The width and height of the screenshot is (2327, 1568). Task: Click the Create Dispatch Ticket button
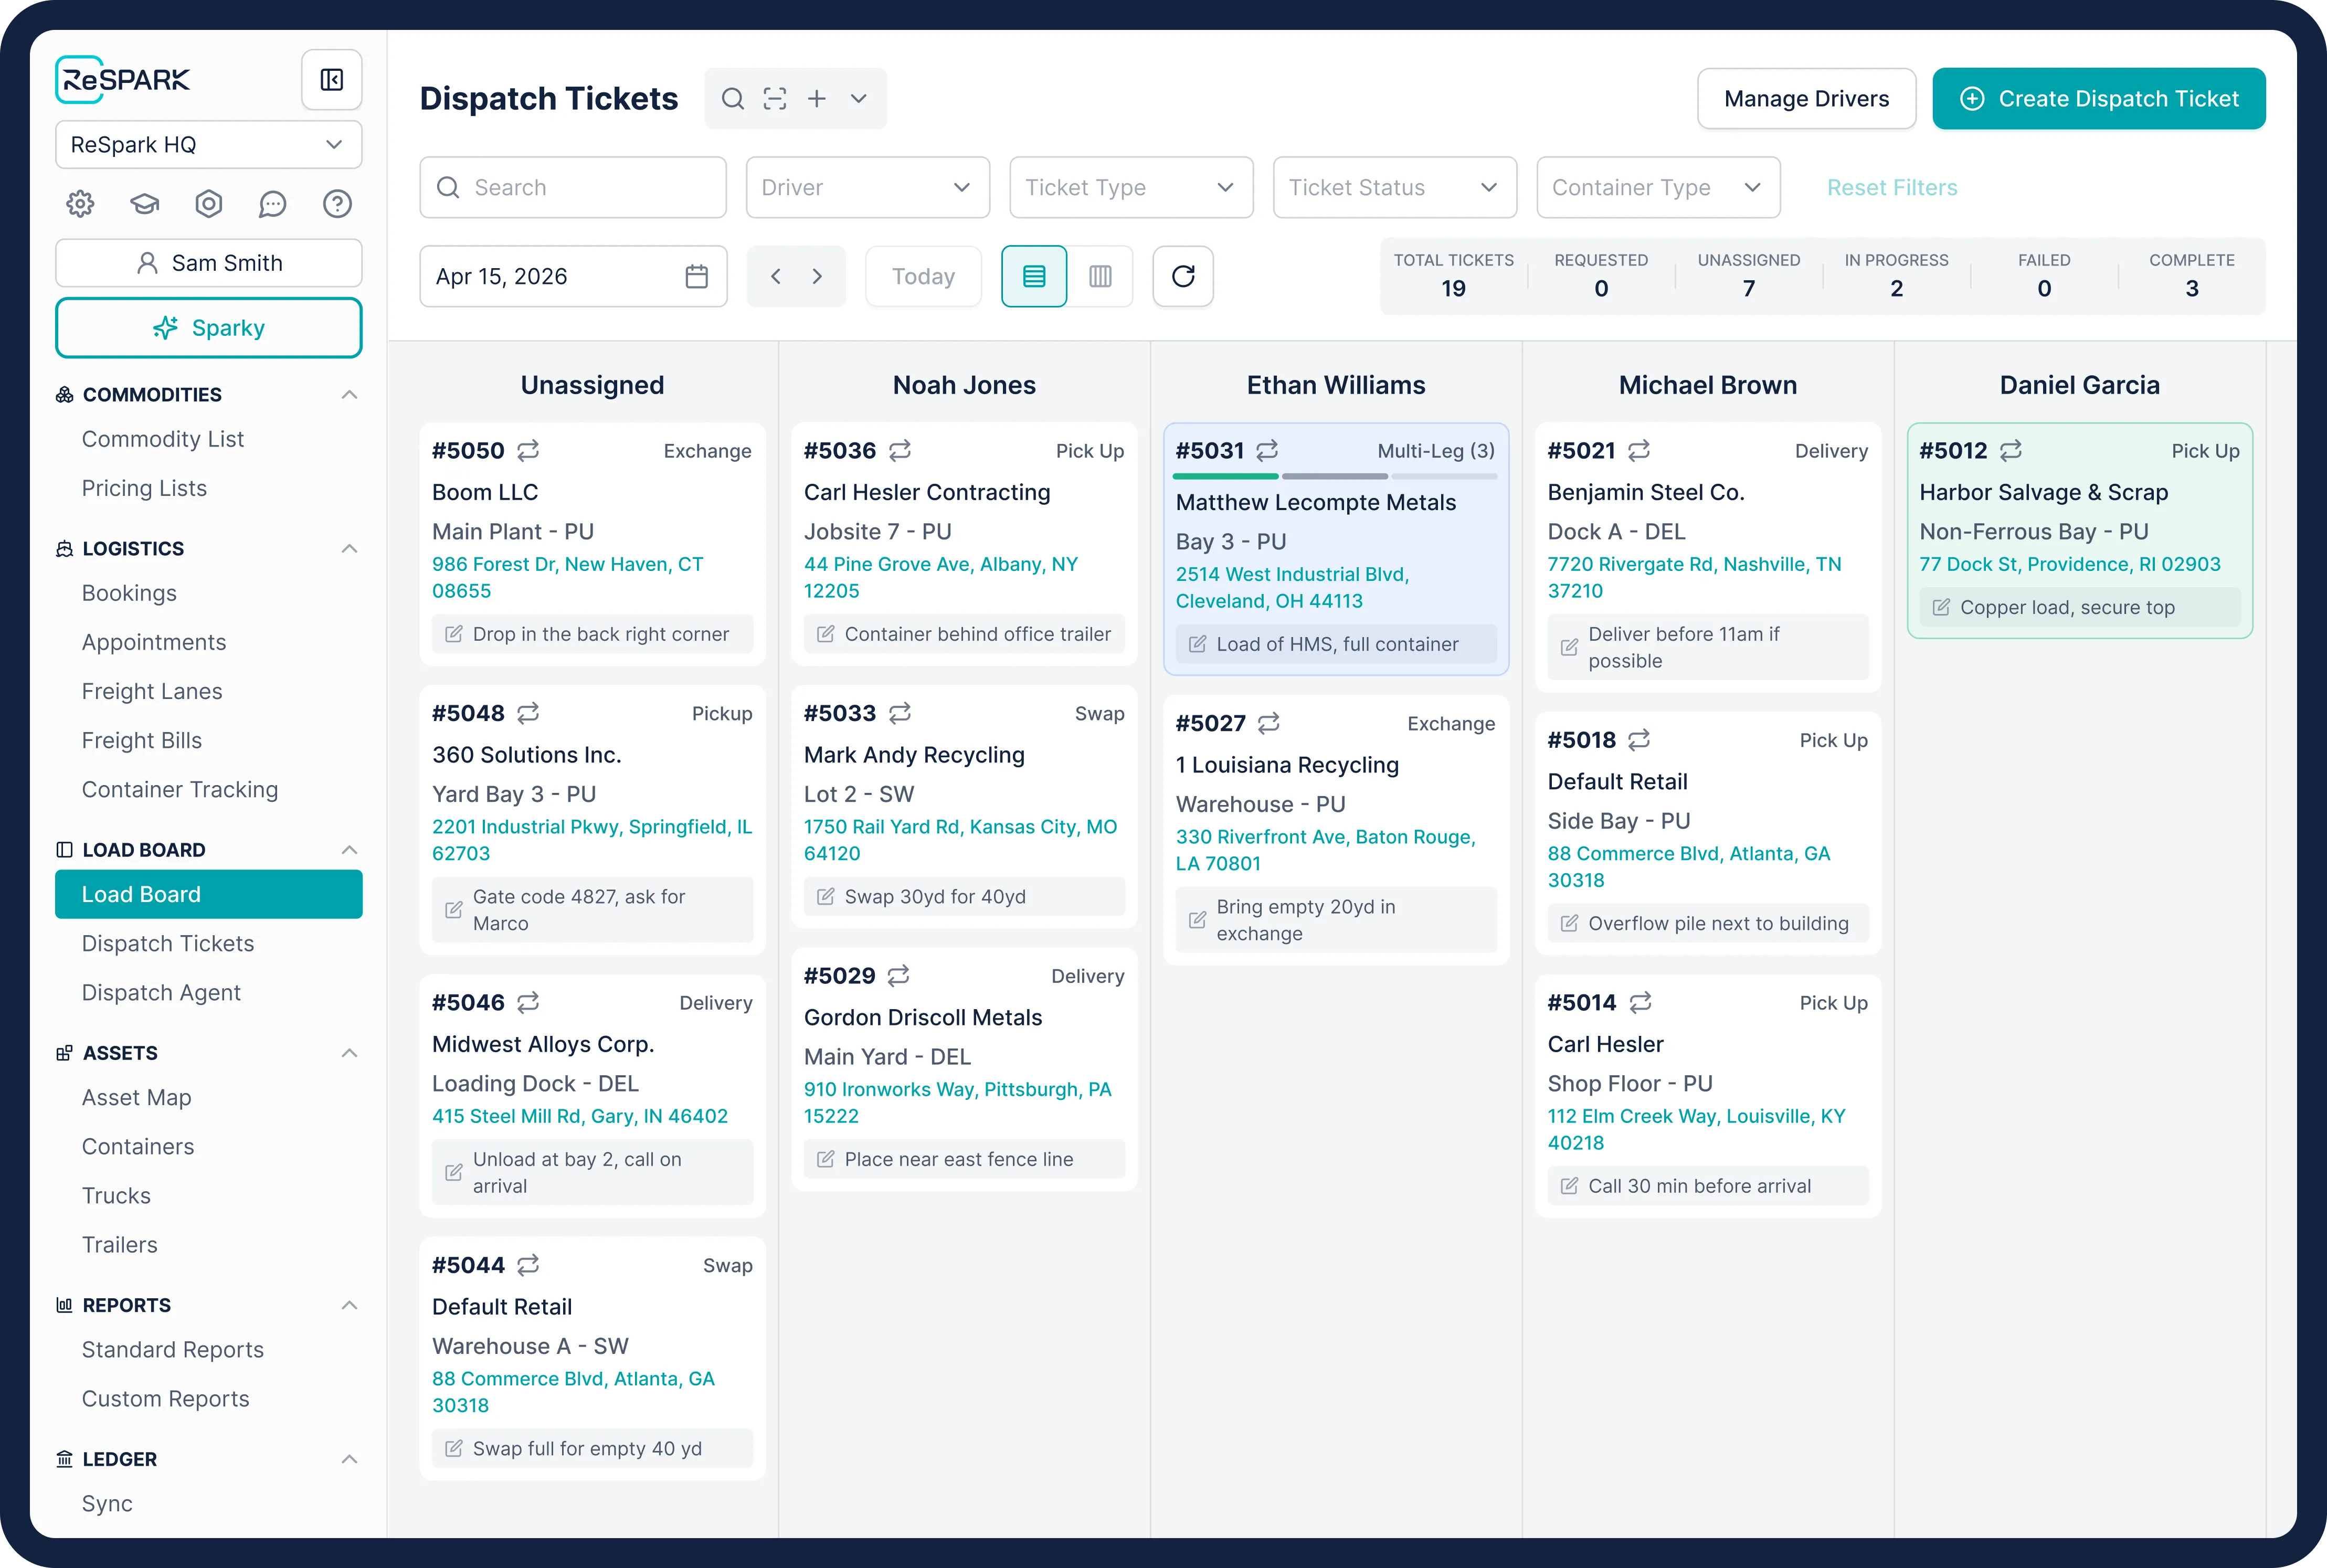tap(2098, 99)
